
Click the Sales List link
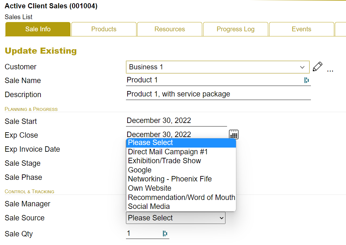point(18,17)
